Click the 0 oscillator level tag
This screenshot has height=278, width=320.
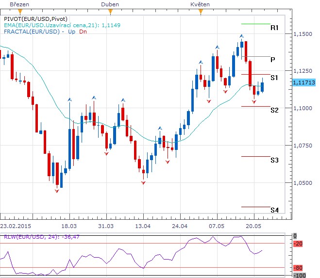tap(295, 236)
